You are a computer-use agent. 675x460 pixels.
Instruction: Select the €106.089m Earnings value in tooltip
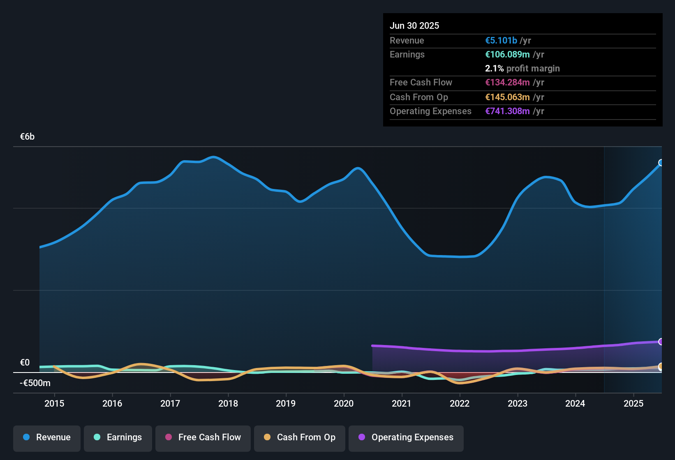coord(507,54)
